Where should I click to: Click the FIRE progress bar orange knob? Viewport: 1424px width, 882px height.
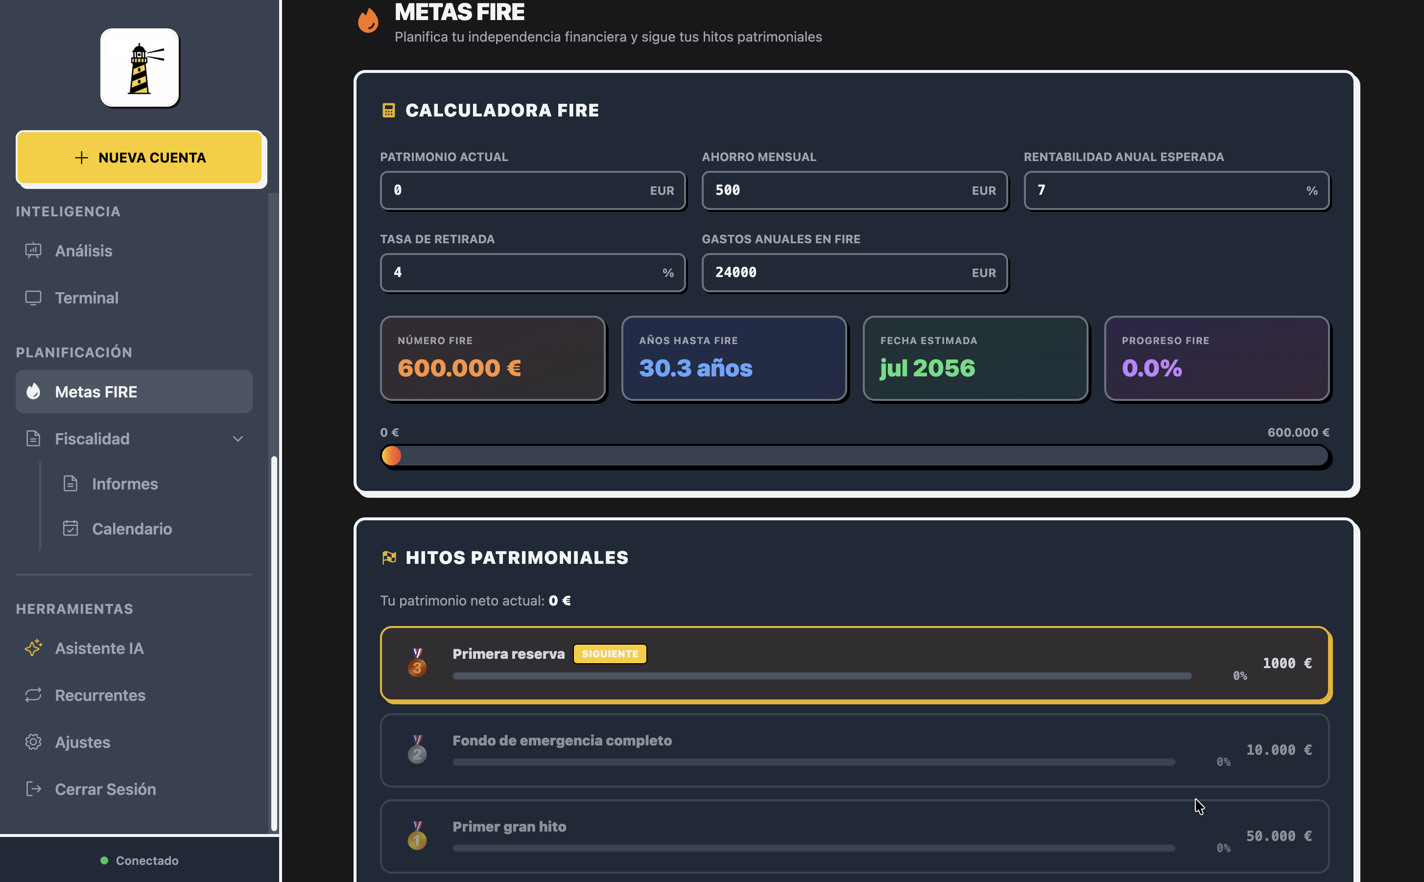[x=392, y=456]
